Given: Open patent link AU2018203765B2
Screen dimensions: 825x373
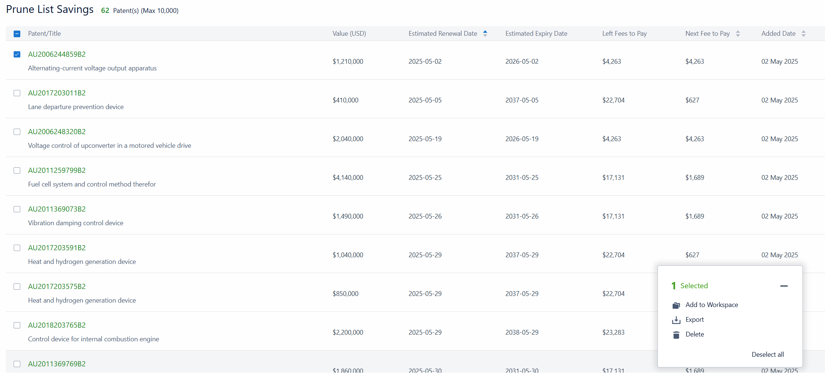Looking at the screenshot, I should tap(57, 325).
